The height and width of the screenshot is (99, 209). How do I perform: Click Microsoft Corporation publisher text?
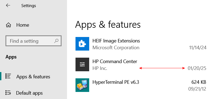tap(116, 47)
